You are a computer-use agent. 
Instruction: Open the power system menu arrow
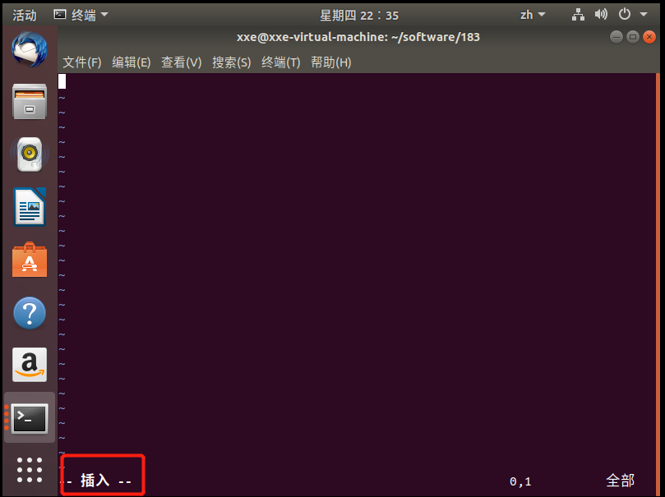pyautogui.click(x=644, y=15)
